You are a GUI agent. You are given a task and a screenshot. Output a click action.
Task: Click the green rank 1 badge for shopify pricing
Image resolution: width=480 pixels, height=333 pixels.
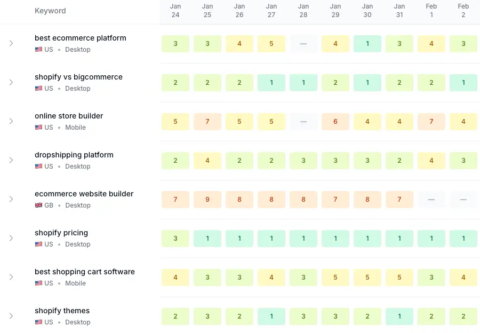tap(207, 239)
